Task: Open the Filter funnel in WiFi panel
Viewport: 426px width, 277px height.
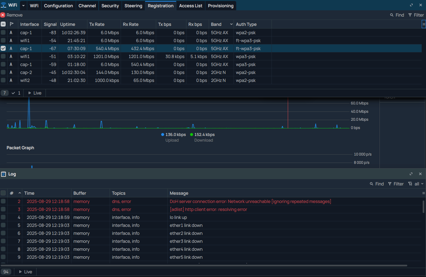Action: [x=410, y=15]
